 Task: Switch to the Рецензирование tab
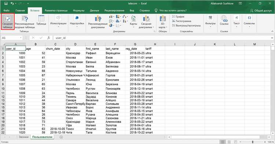(114, 11)
